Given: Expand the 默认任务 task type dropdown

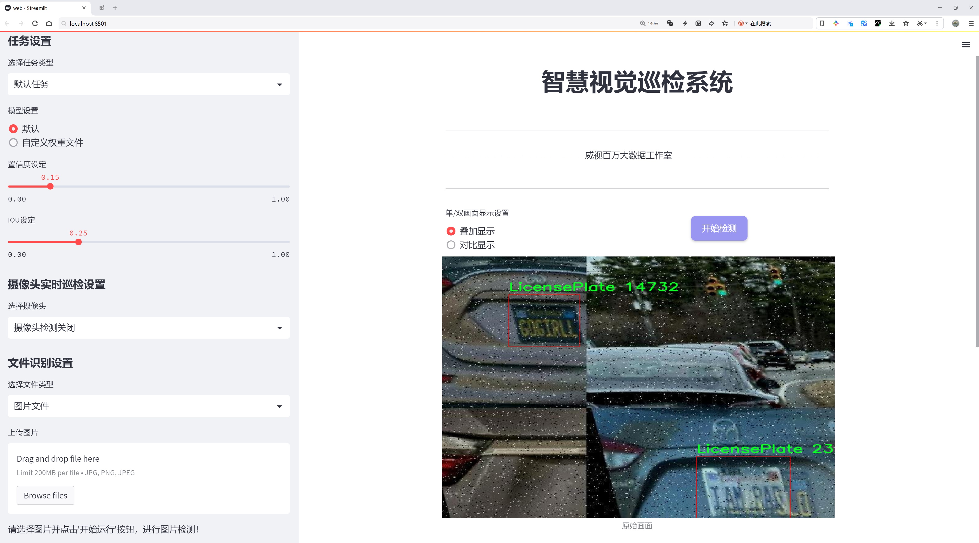Looking at the screenshot, I should 149,84.
